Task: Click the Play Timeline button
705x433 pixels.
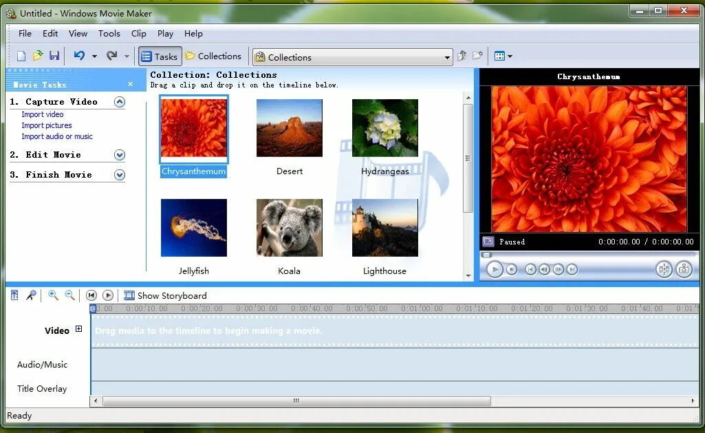Action: [x=108, y=295]
